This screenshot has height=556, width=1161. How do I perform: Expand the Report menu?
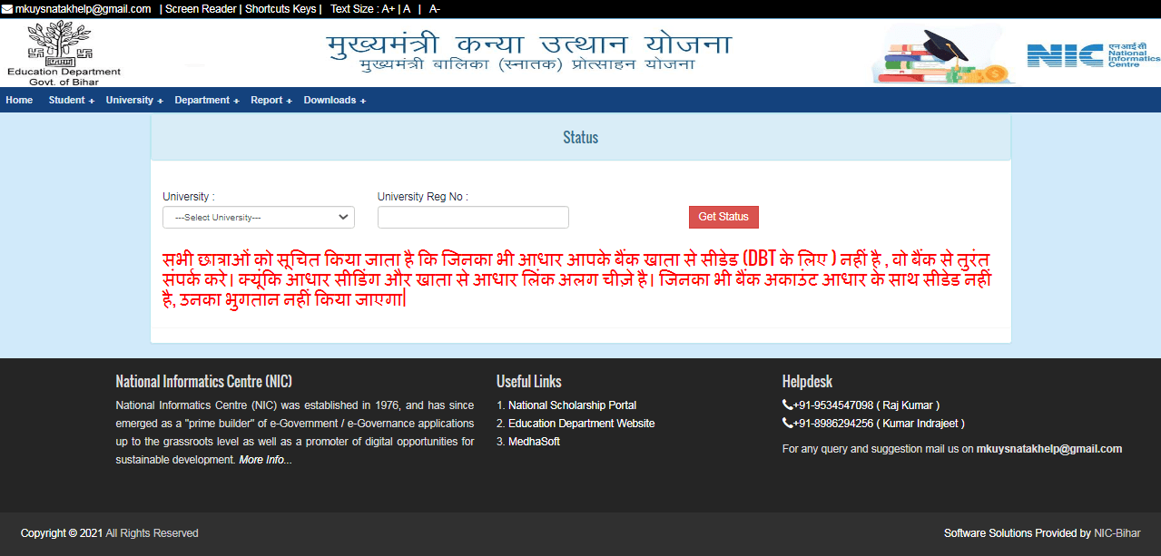[269, 100]
